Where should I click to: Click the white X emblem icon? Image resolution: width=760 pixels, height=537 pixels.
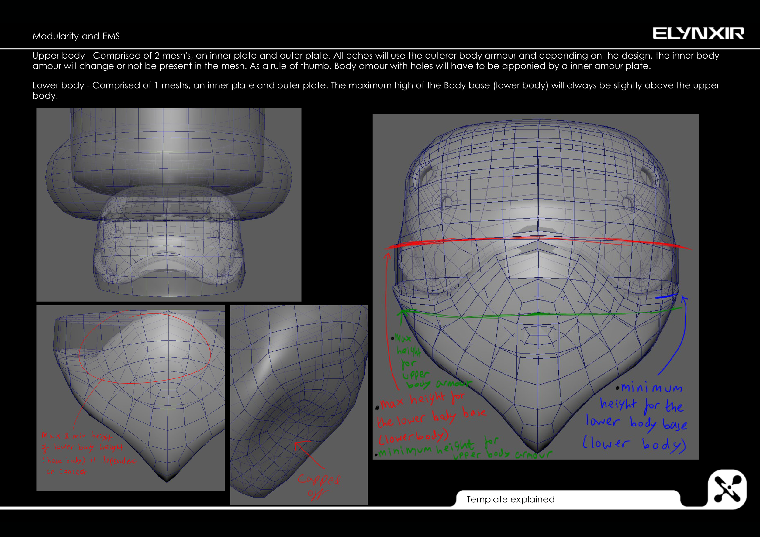point(727,489)
